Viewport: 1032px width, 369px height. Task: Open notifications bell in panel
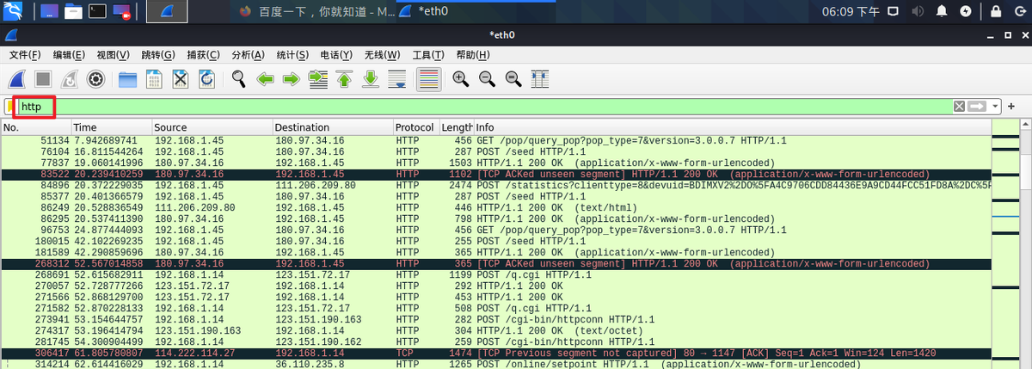pos(942,11)
